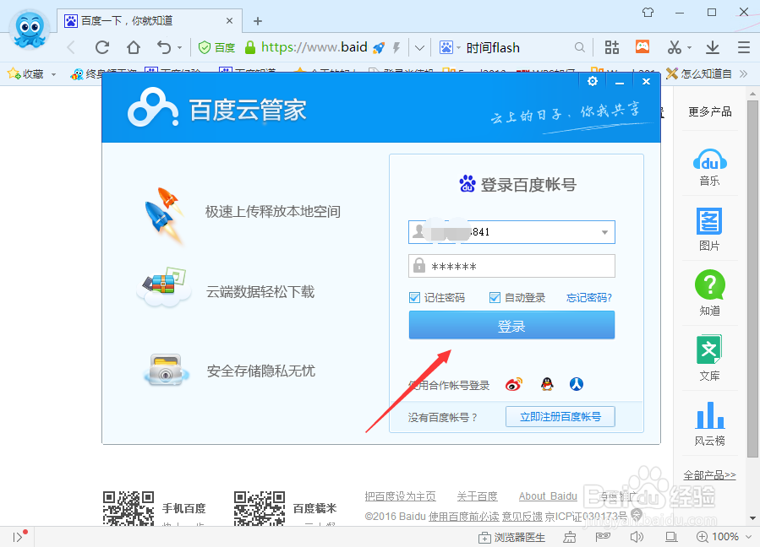Close the 百度一下 tab
Viewport: 760px width, 547px height.
[x=230, y=21]
